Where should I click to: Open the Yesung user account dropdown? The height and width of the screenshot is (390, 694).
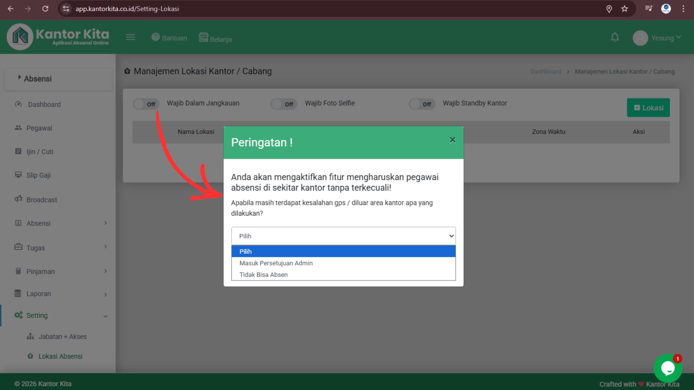tap(657, 38)
